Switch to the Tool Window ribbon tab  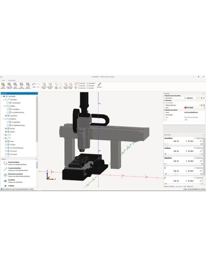pyautogui.click(x=12, y=80)
